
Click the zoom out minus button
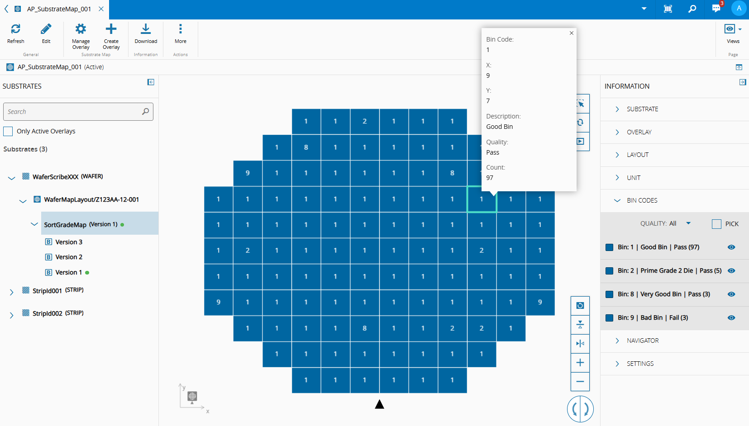(580, 382)
